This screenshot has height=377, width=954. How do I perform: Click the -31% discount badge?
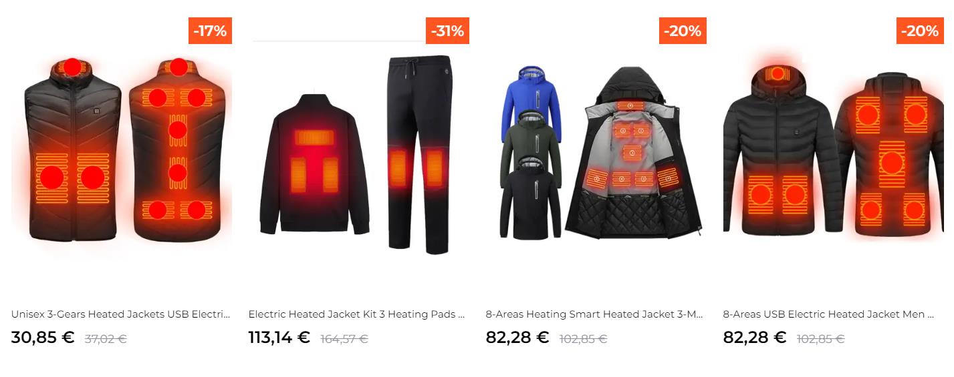(447, 31)
